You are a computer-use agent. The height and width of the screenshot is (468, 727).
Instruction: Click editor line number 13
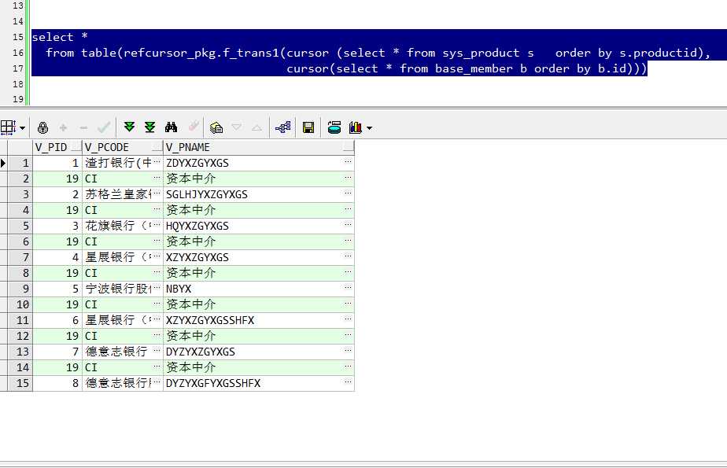[x=18, y=6]
